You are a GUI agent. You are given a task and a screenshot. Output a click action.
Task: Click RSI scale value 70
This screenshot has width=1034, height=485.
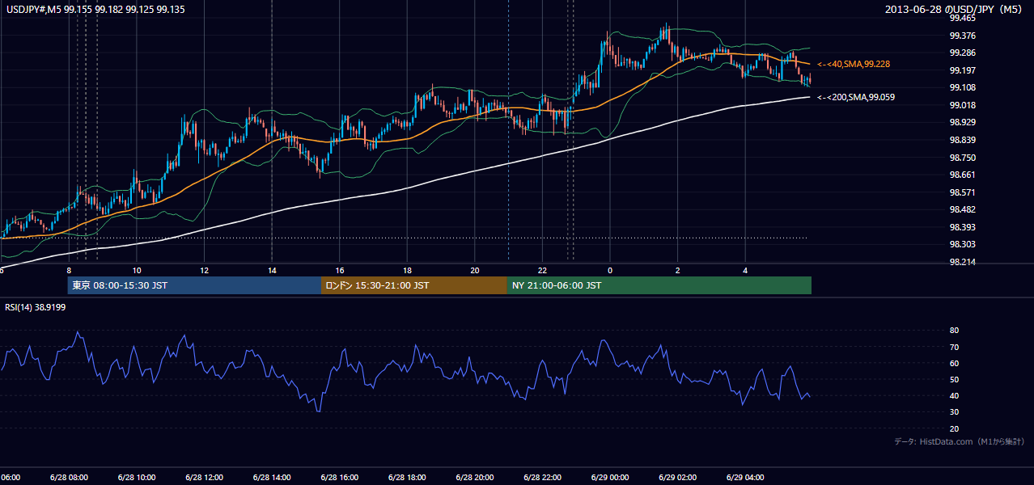click(954, 347)
